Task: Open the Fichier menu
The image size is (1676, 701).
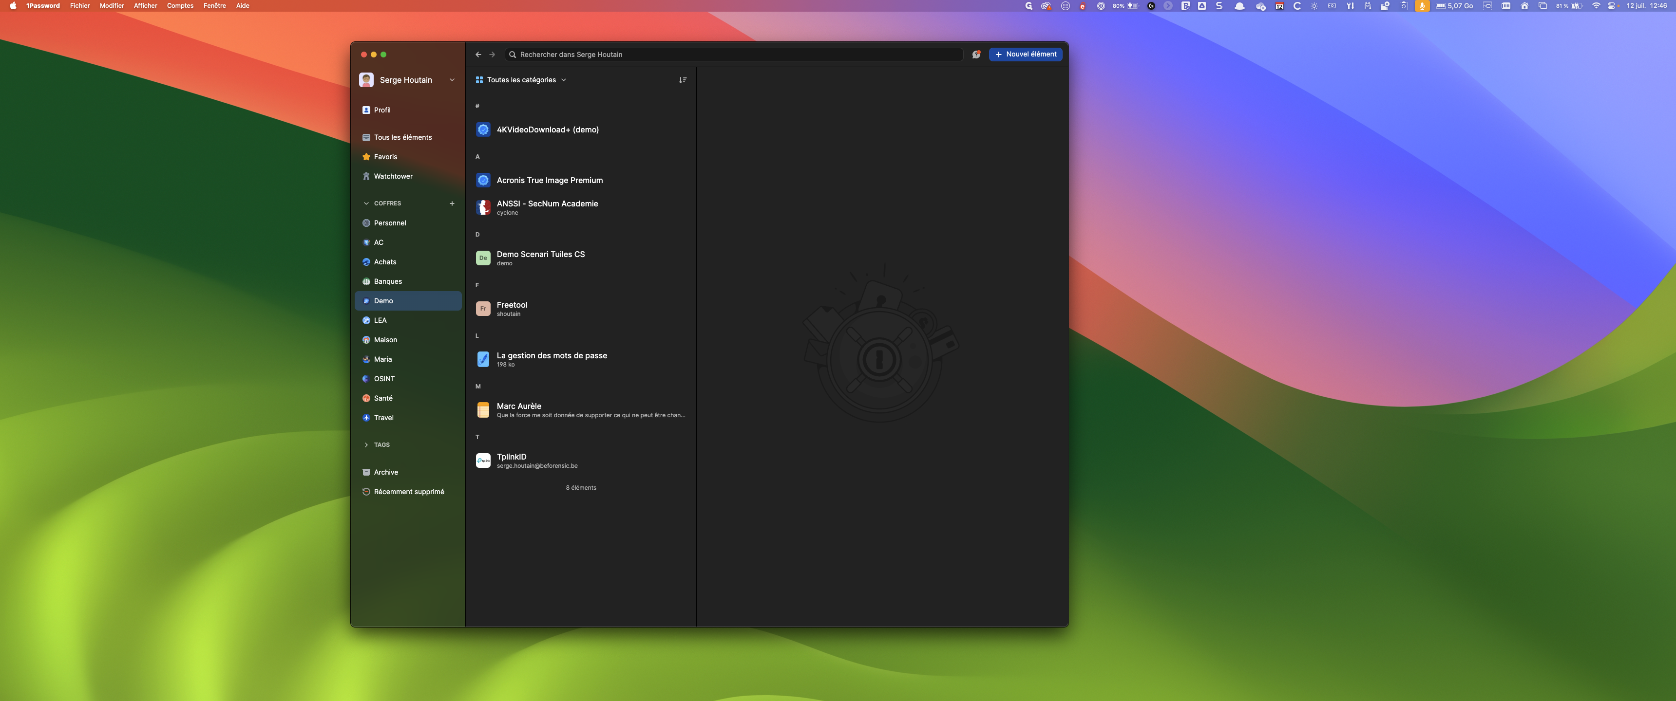Action: point(80,6)
